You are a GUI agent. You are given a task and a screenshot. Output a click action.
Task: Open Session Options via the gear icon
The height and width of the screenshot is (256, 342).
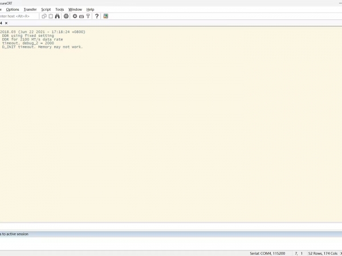coord(75,16)
